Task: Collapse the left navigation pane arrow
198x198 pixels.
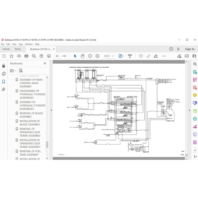Action: pos(51,110)
